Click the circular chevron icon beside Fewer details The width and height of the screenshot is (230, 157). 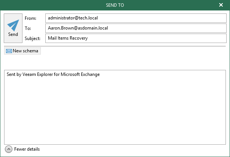tap(9, 149)
